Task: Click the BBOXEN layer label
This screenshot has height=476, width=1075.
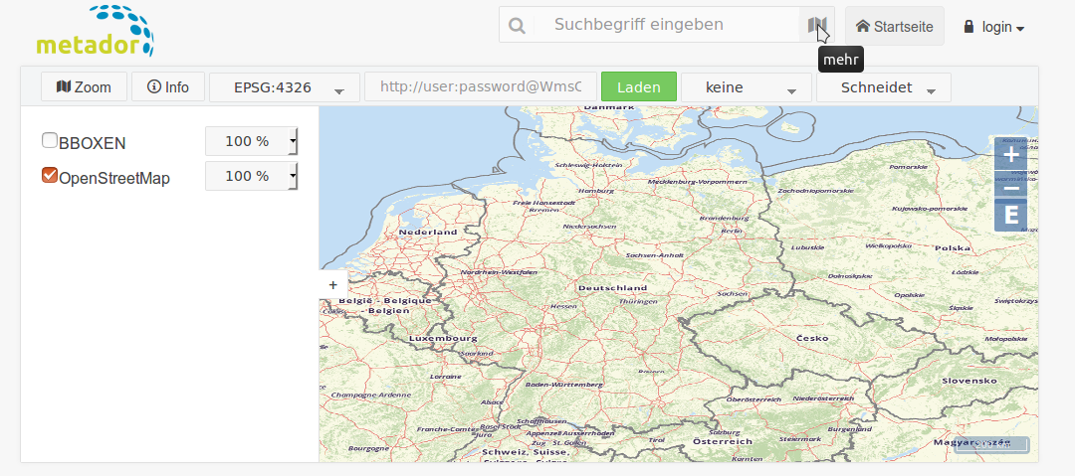Action: pyautogui.click(x=93, y=144)
